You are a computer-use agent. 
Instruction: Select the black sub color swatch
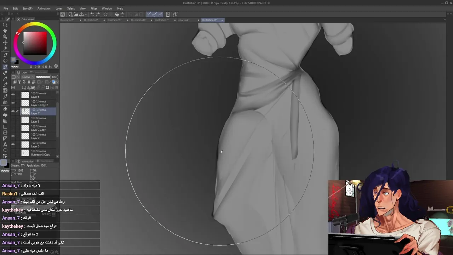coord(16,62)
